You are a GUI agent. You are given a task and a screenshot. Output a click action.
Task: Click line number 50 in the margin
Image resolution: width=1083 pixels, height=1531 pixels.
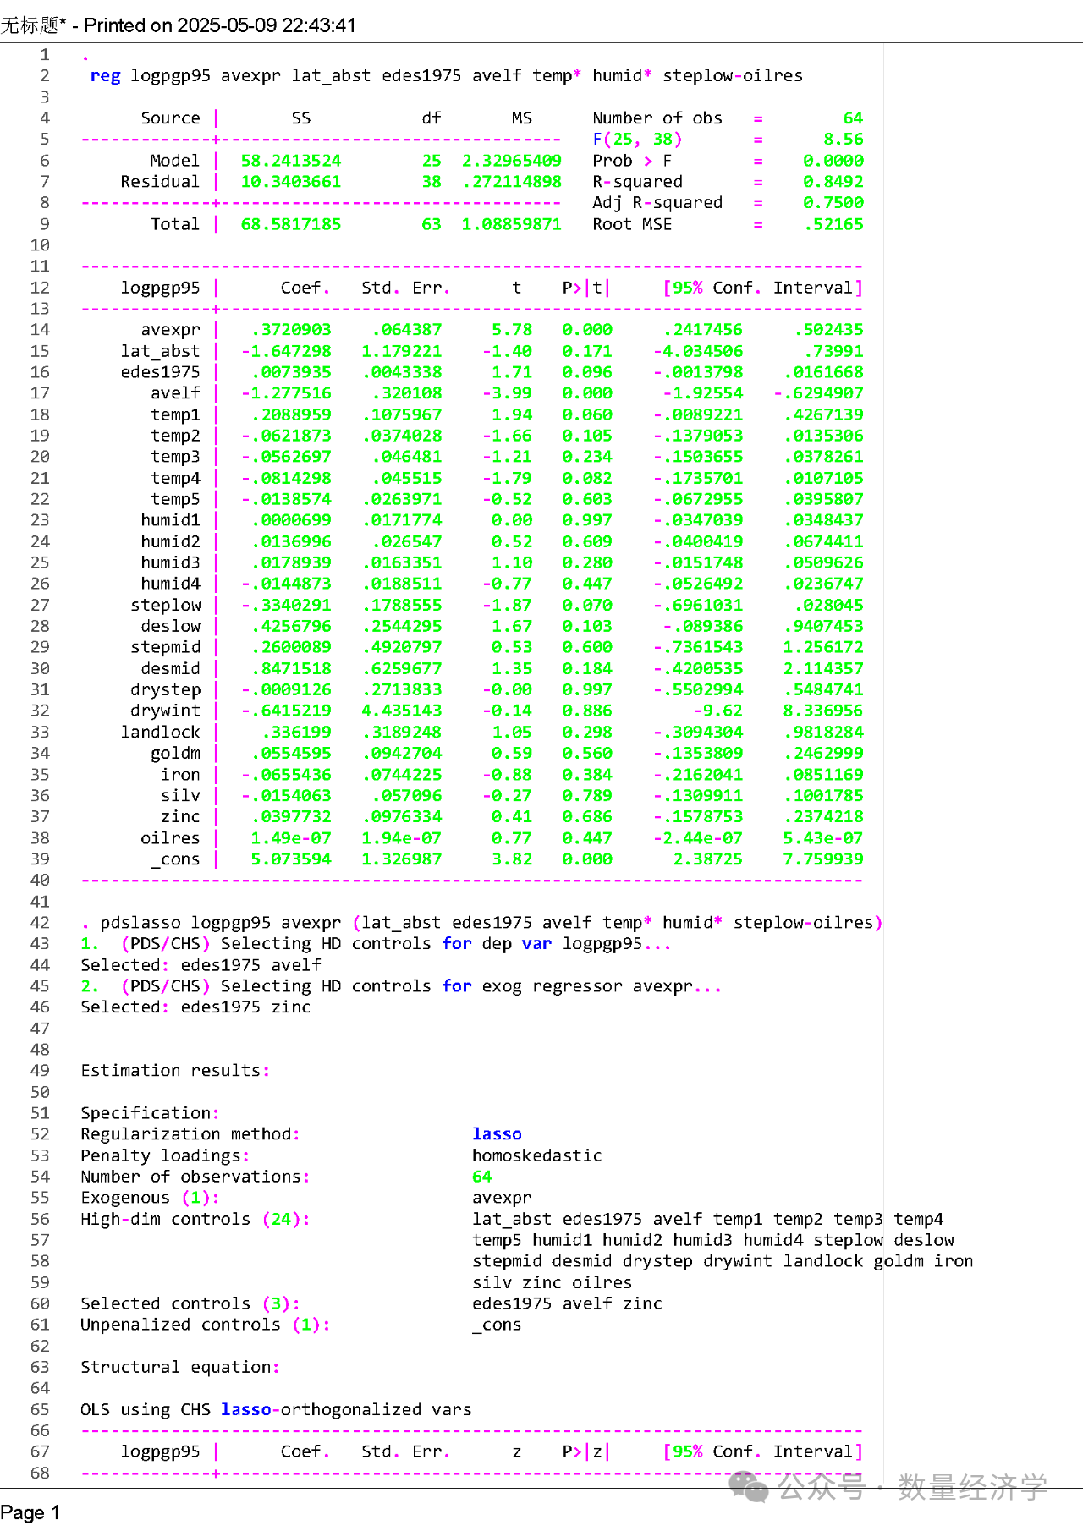(40, 1092)
